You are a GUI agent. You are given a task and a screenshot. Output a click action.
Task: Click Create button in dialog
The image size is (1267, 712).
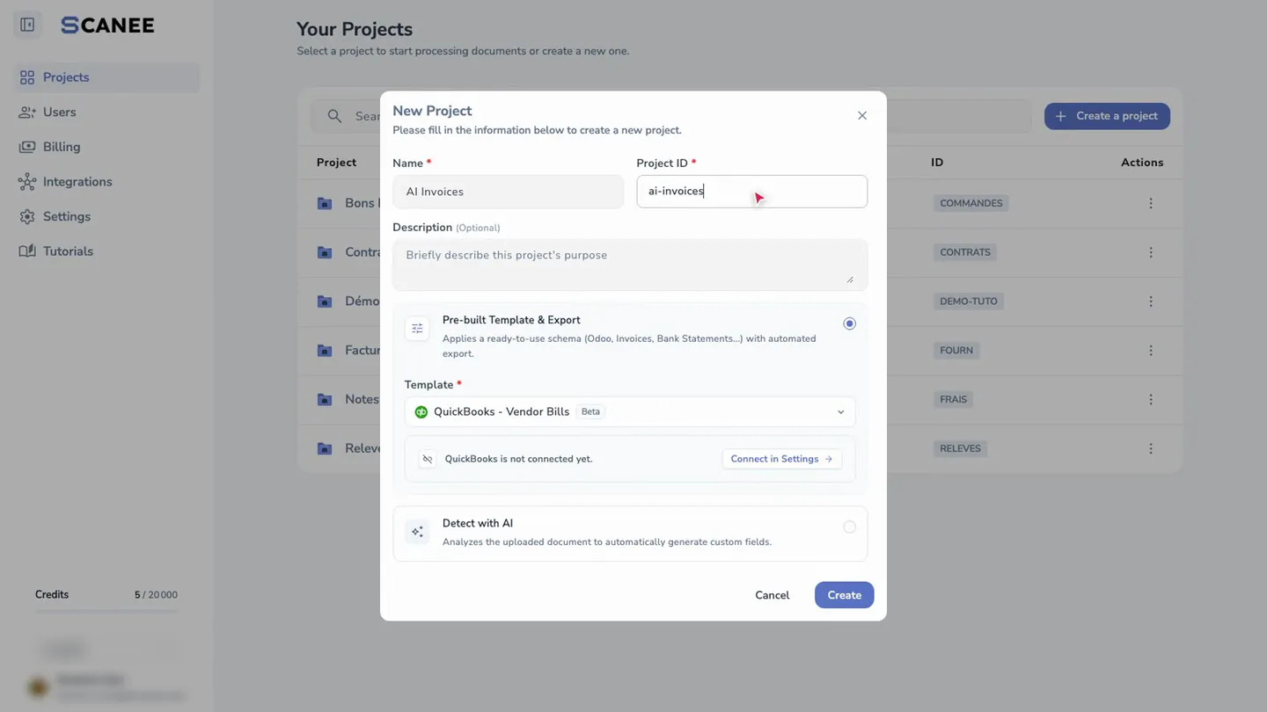(x=844, y=595)
